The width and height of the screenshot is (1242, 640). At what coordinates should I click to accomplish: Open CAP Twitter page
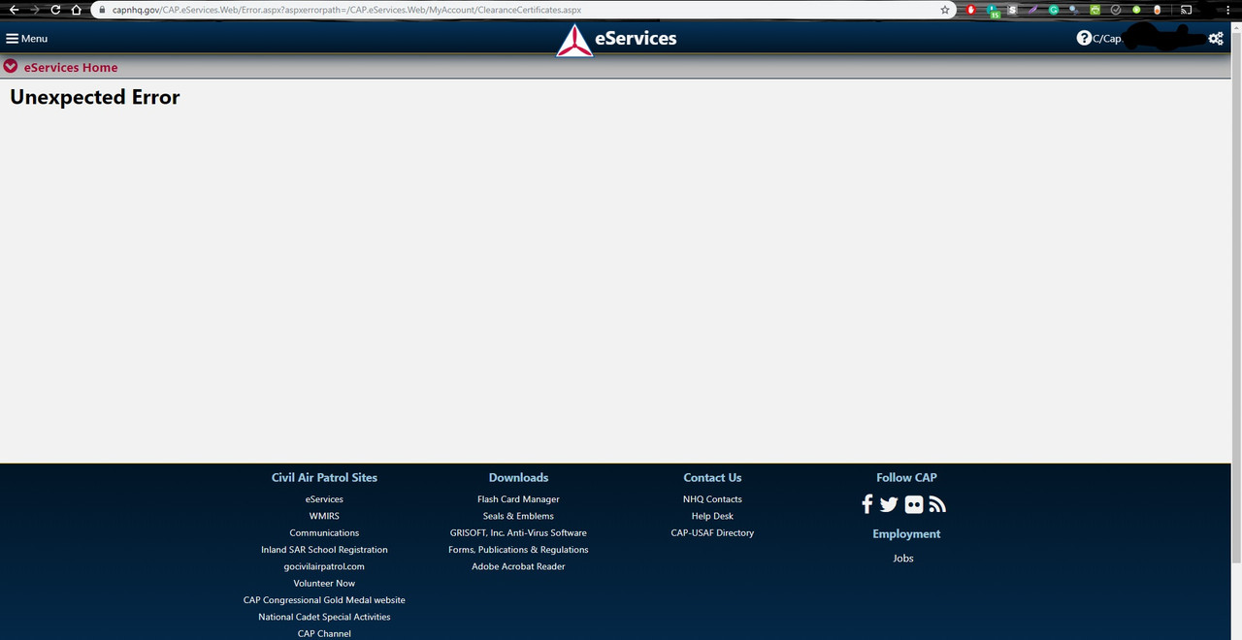889,504
